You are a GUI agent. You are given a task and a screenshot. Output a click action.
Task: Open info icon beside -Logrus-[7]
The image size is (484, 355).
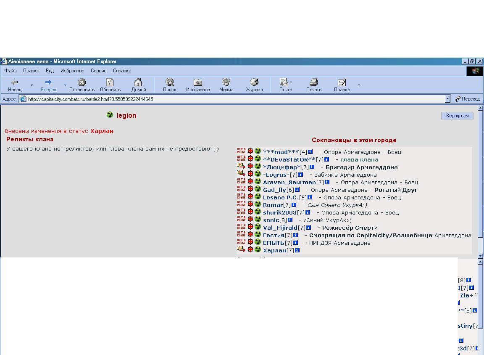[301, 175]
